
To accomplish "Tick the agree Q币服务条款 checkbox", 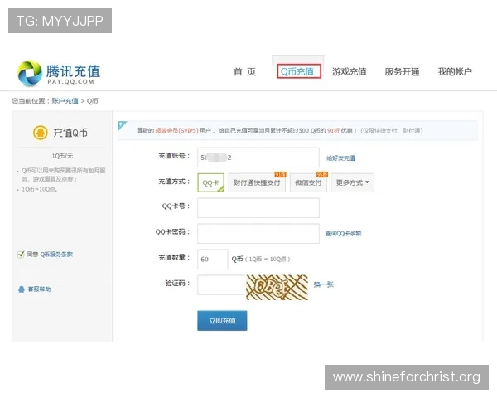I will [21, 255].
